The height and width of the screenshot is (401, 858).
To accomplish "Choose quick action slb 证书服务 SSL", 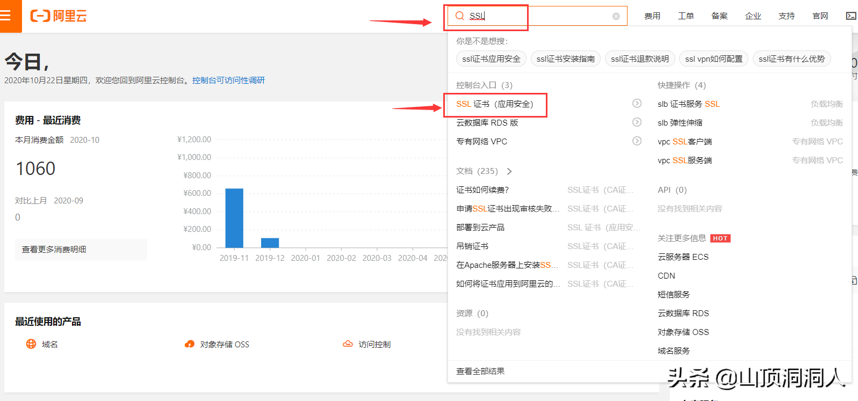I will [x=688, y=104].
